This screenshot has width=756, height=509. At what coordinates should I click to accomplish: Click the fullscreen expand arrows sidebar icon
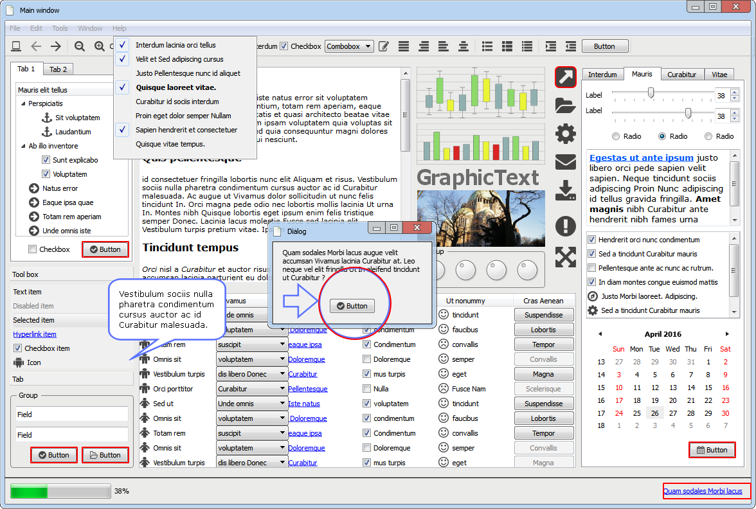coord(565,257)
